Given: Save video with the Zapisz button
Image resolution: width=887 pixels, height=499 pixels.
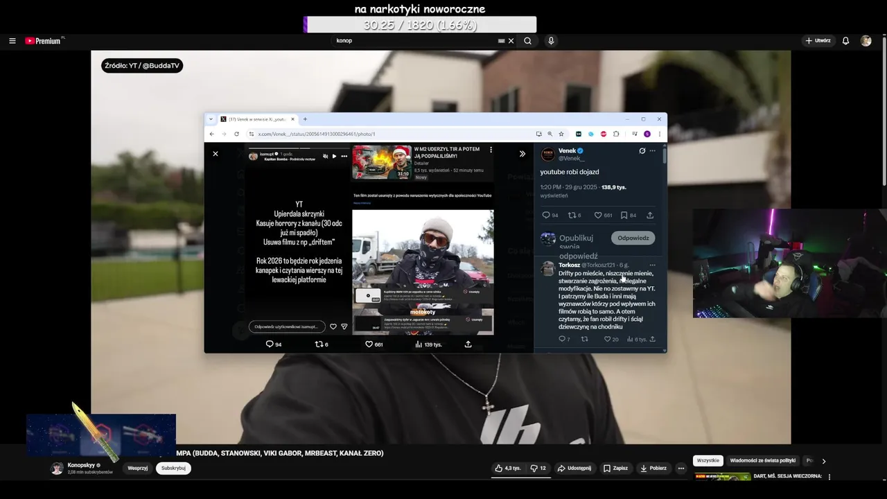Looking at the screenshot, I should pyautogui.click(x=615, y=469).
